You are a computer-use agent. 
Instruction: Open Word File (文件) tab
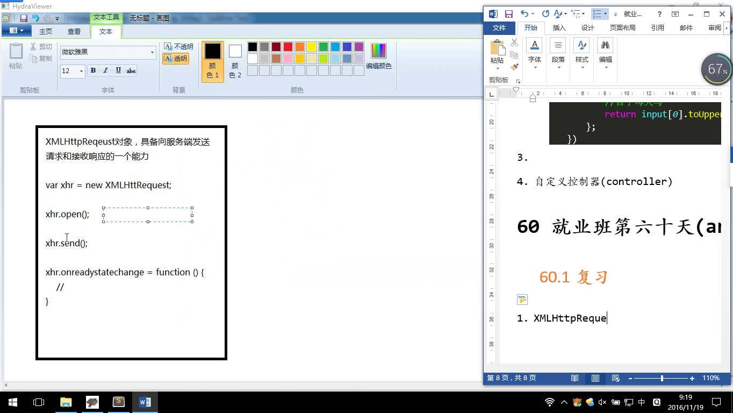click(x=499, y=28)
